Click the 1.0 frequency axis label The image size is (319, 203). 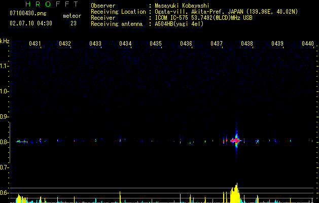pyautogui.click(x=4, y=91)
